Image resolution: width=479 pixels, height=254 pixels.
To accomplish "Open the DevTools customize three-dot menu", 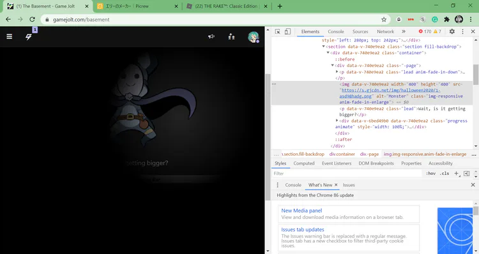I will (462, 31).
